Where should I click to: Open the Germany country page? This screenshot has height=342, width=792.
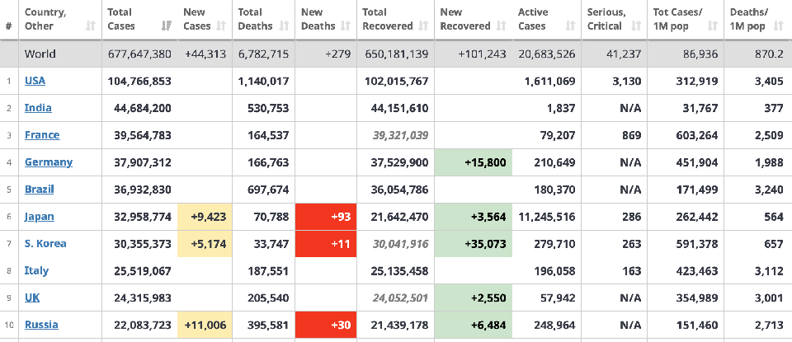point(49,162)
